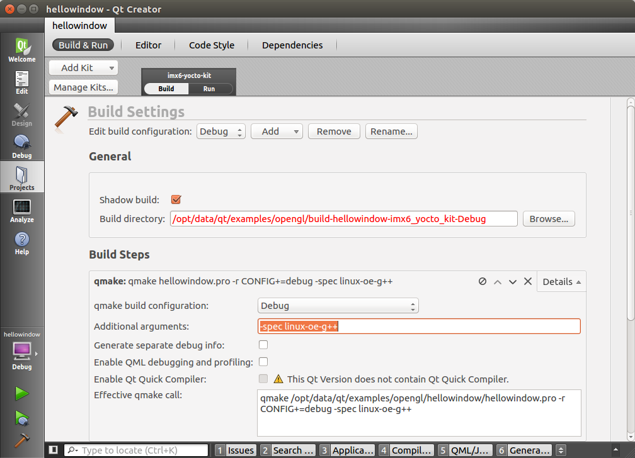Remove the qmake build step
The height and width of the screenshot is (458, 635).
528,282
